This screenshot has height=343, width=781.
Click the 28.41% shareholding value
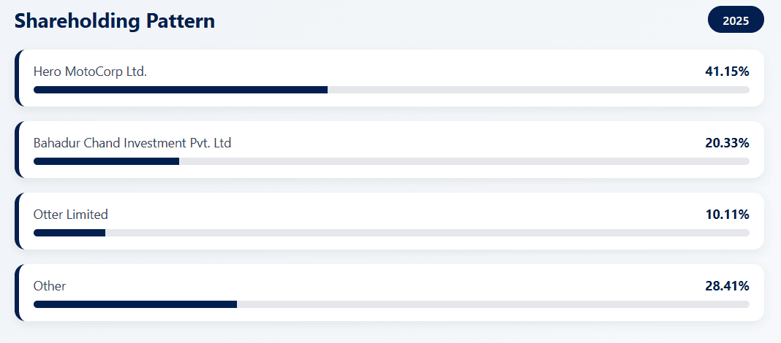727,286
